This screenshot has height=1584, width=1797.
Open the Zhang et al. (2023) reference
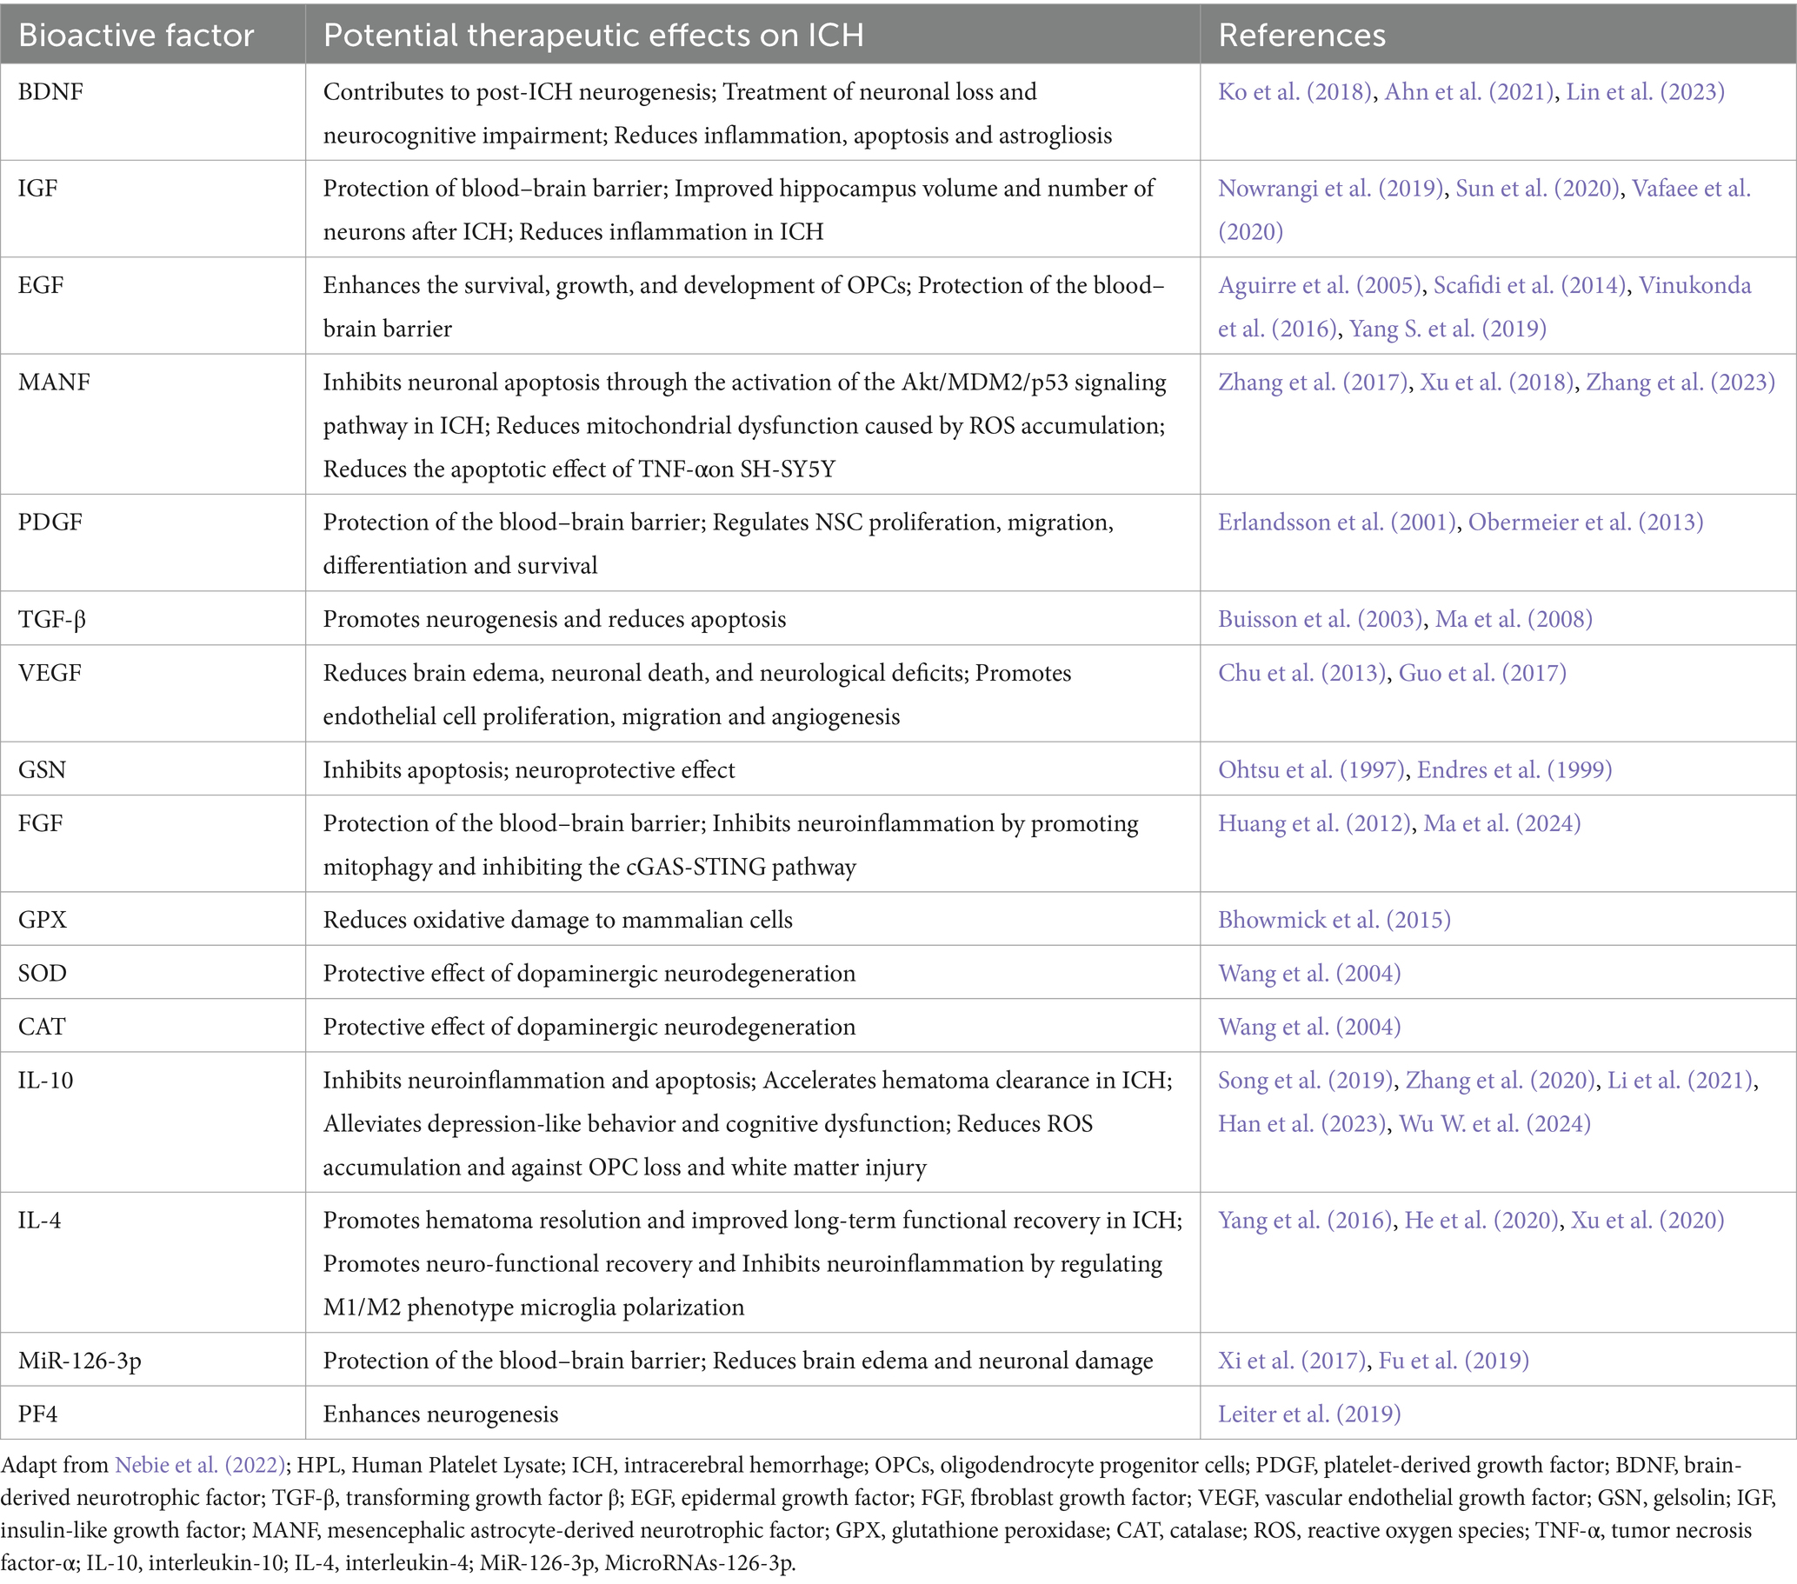tap(1681, 383)
